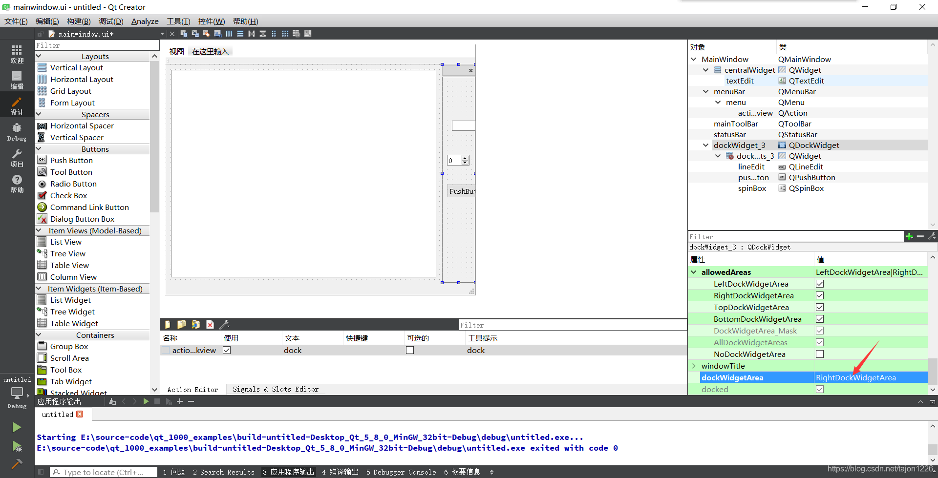Screen dimensions: 938x478
Task: Open the 工具(T) menu
Action: click(x=178, y=21)
